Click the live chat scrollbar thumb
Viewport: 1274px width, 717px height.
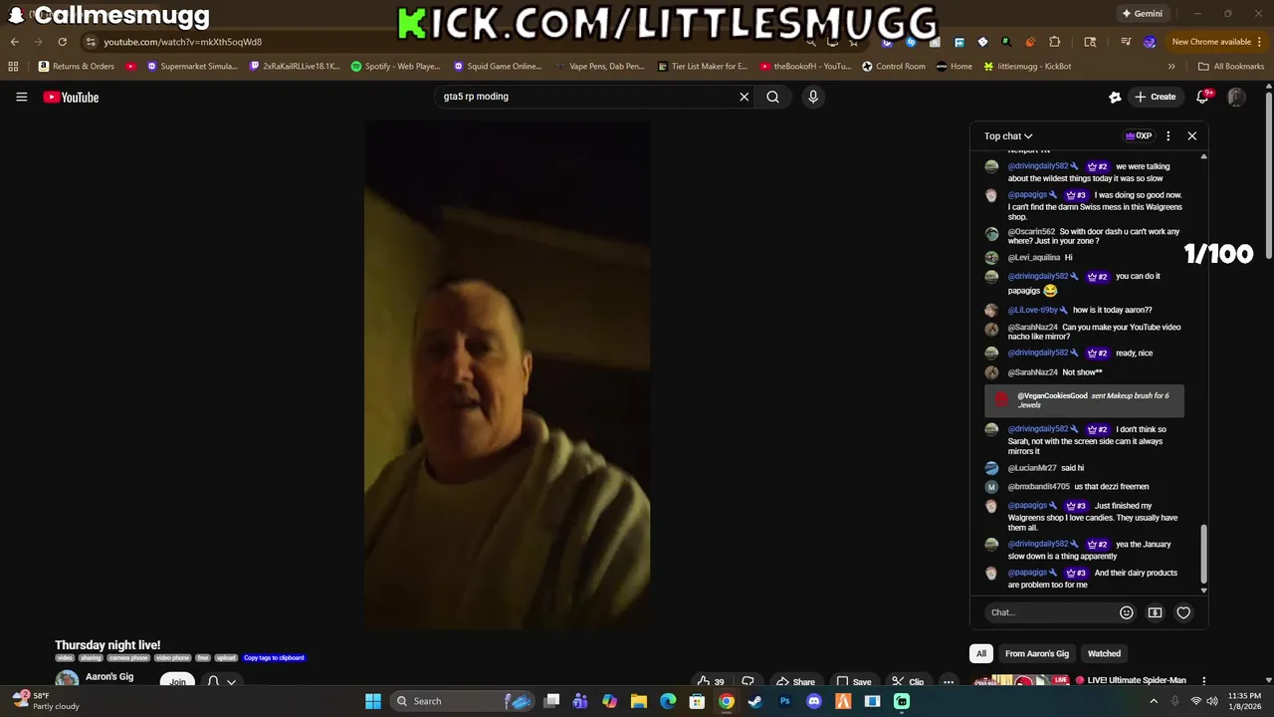coord(1203,555)
